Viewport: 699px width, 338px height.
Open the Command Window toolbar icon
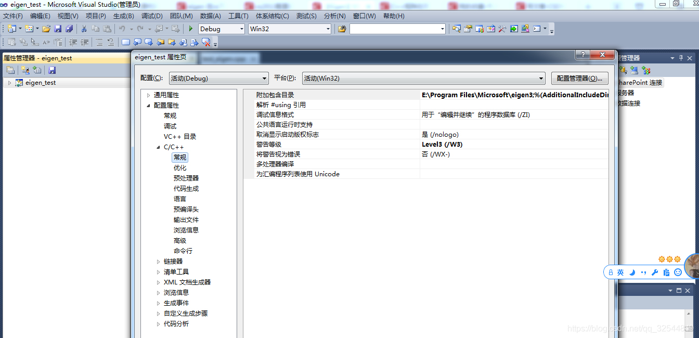537,29
